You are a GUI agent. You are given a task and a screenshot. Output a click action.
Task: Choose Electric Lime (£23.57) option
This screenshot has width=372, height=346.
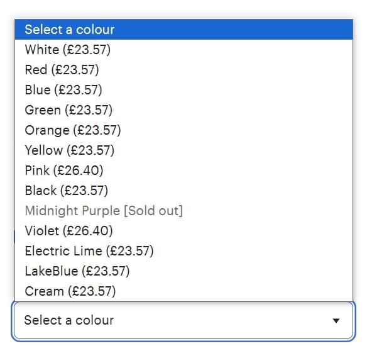point(184,251)
